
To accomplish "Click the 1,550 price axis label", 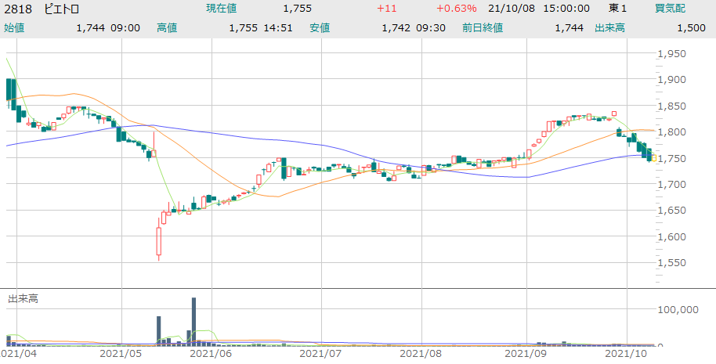I will (x=674, y=263).
